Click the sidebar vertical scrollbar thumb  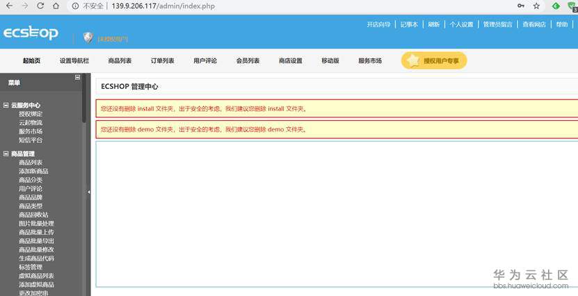84,98
